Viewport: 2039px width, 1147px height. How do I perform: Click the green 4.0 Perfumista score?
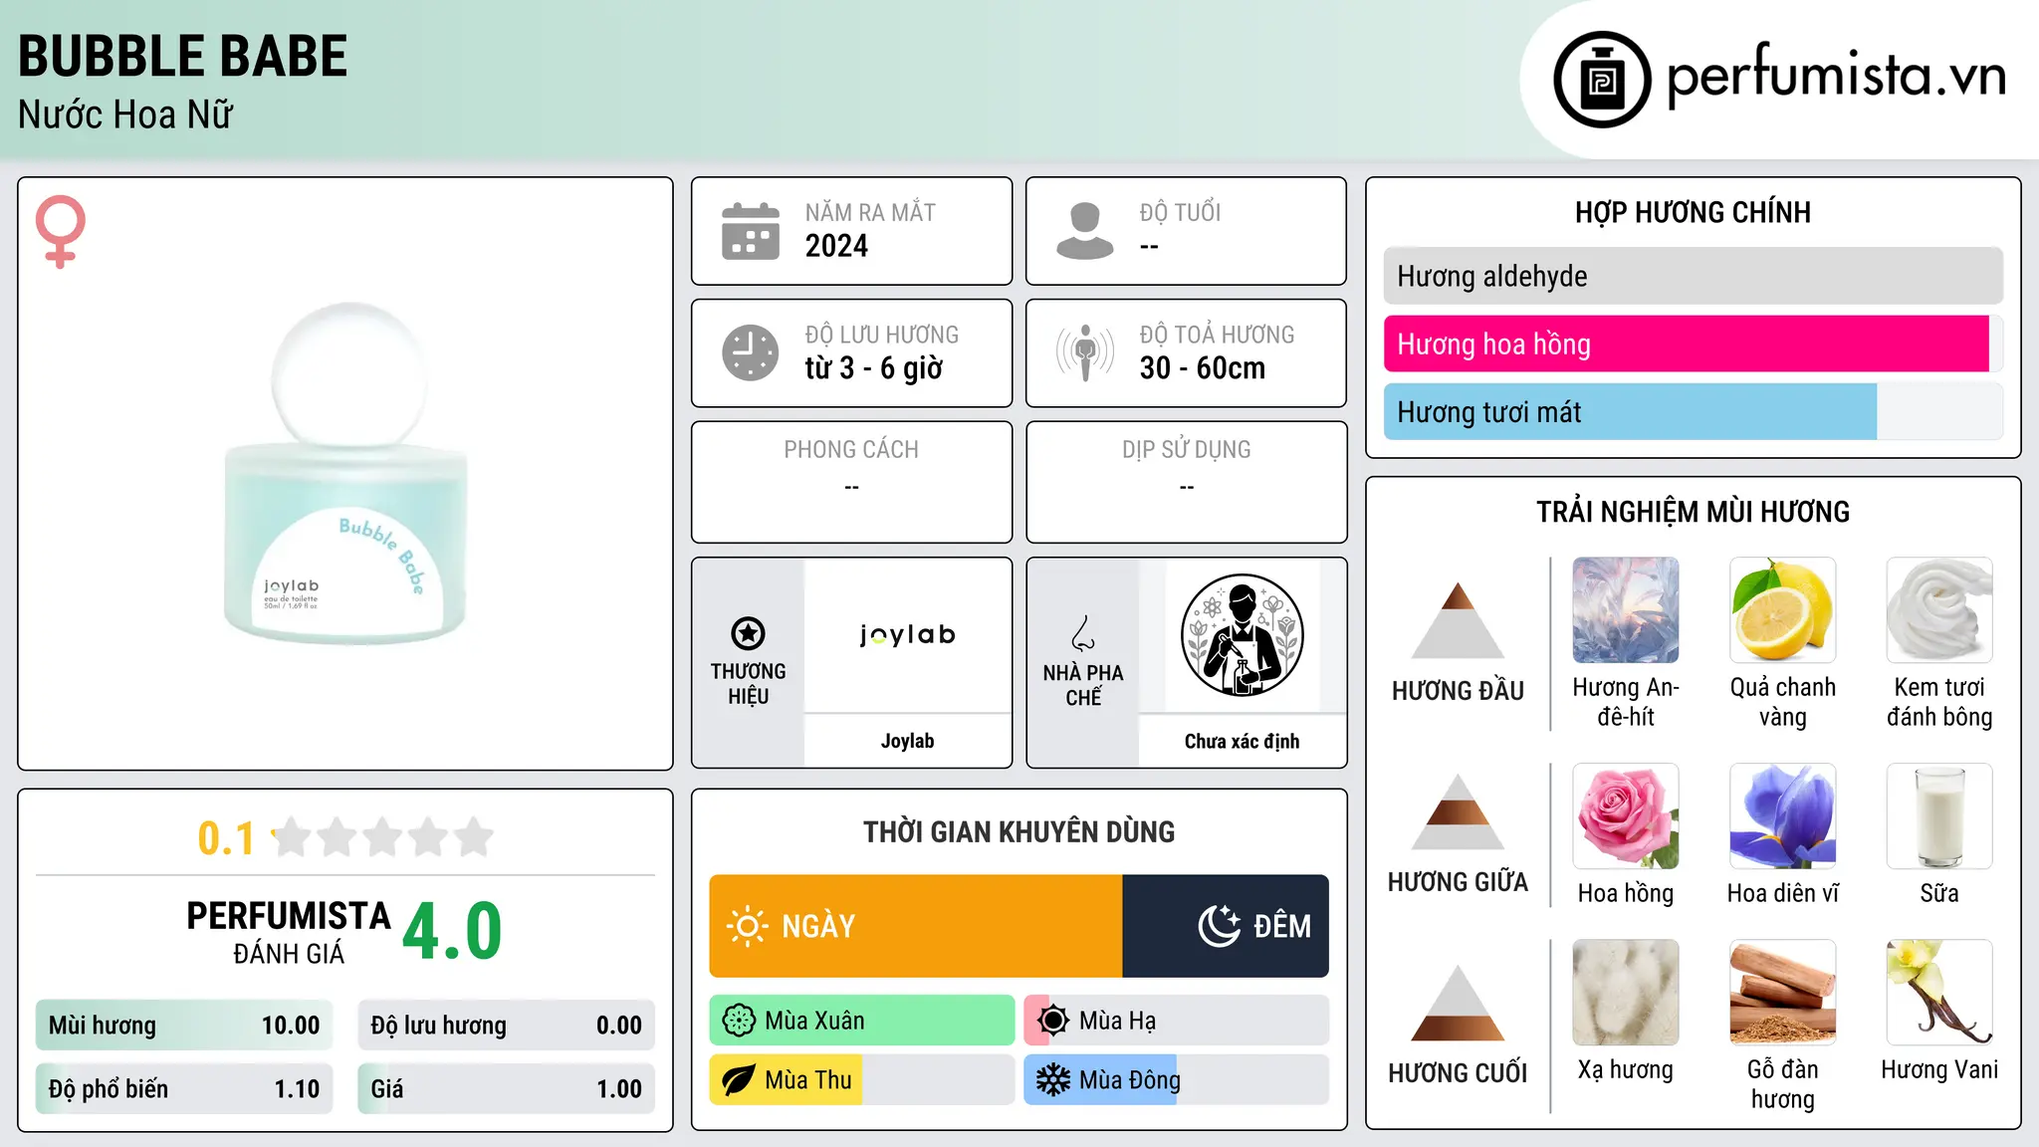(x=452, y=931)
